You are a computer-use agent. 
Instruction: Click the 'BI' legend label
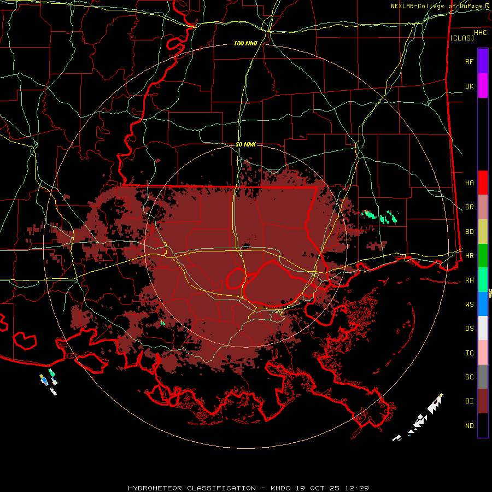click(x=470, y=401)
